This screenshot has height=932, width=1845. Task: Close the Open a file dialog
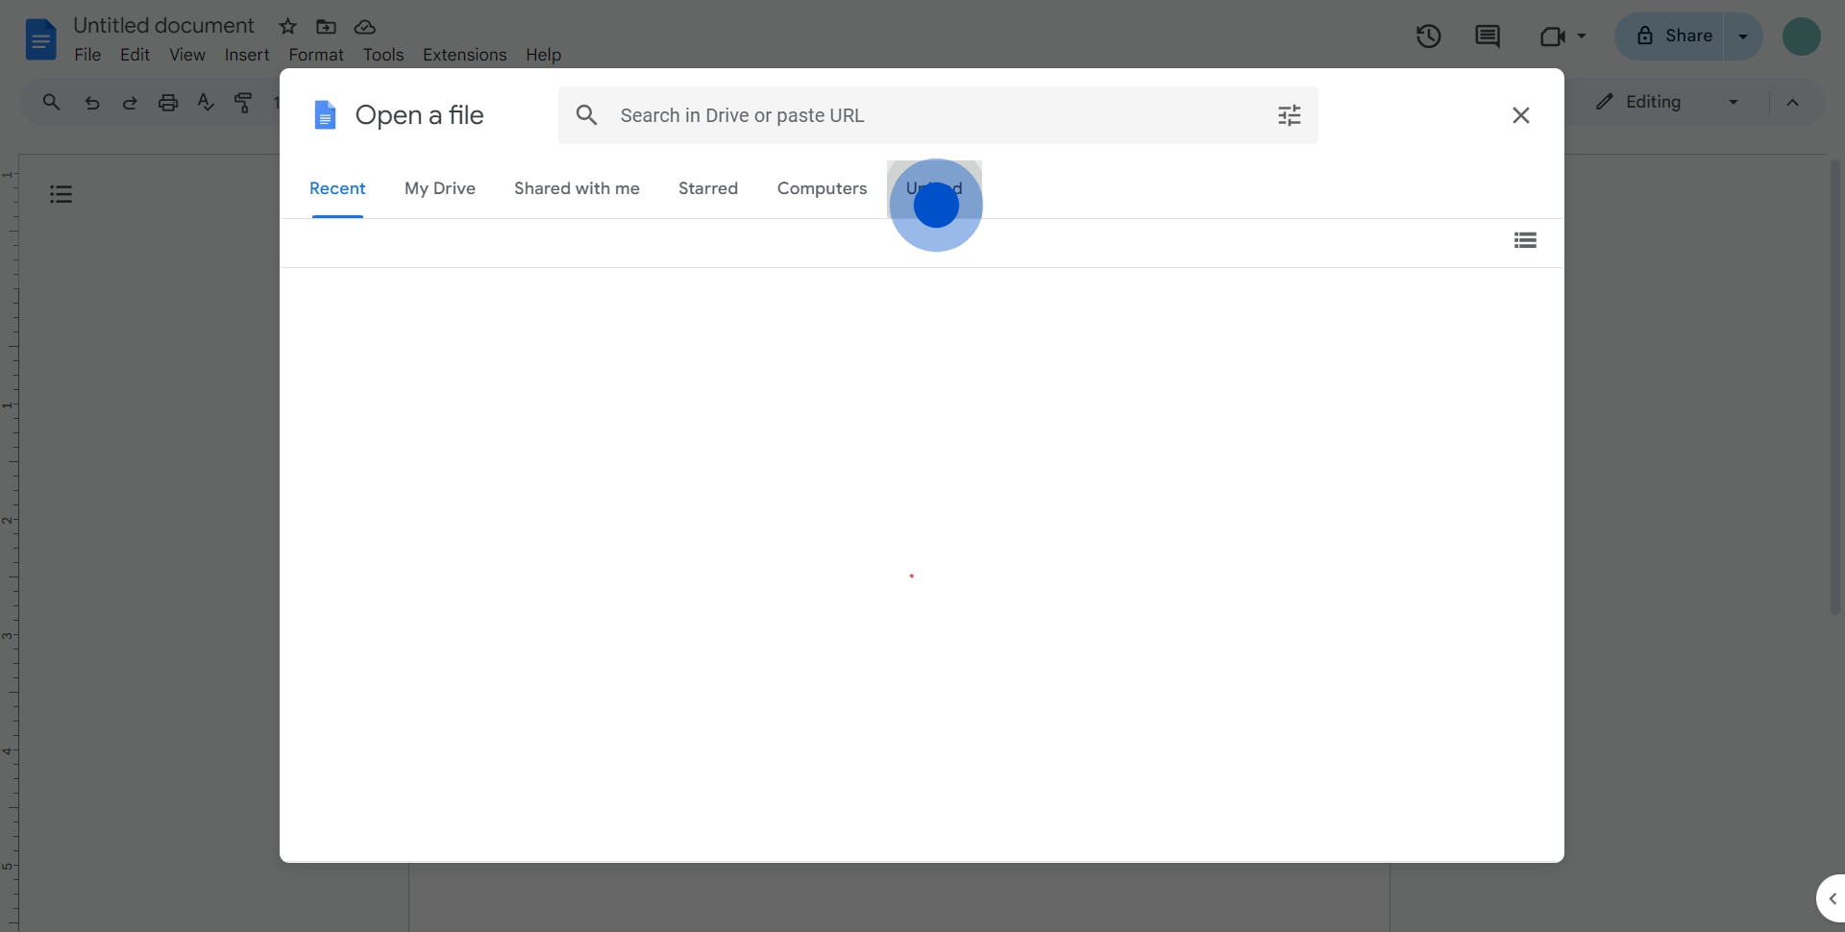coord(1520,115)
